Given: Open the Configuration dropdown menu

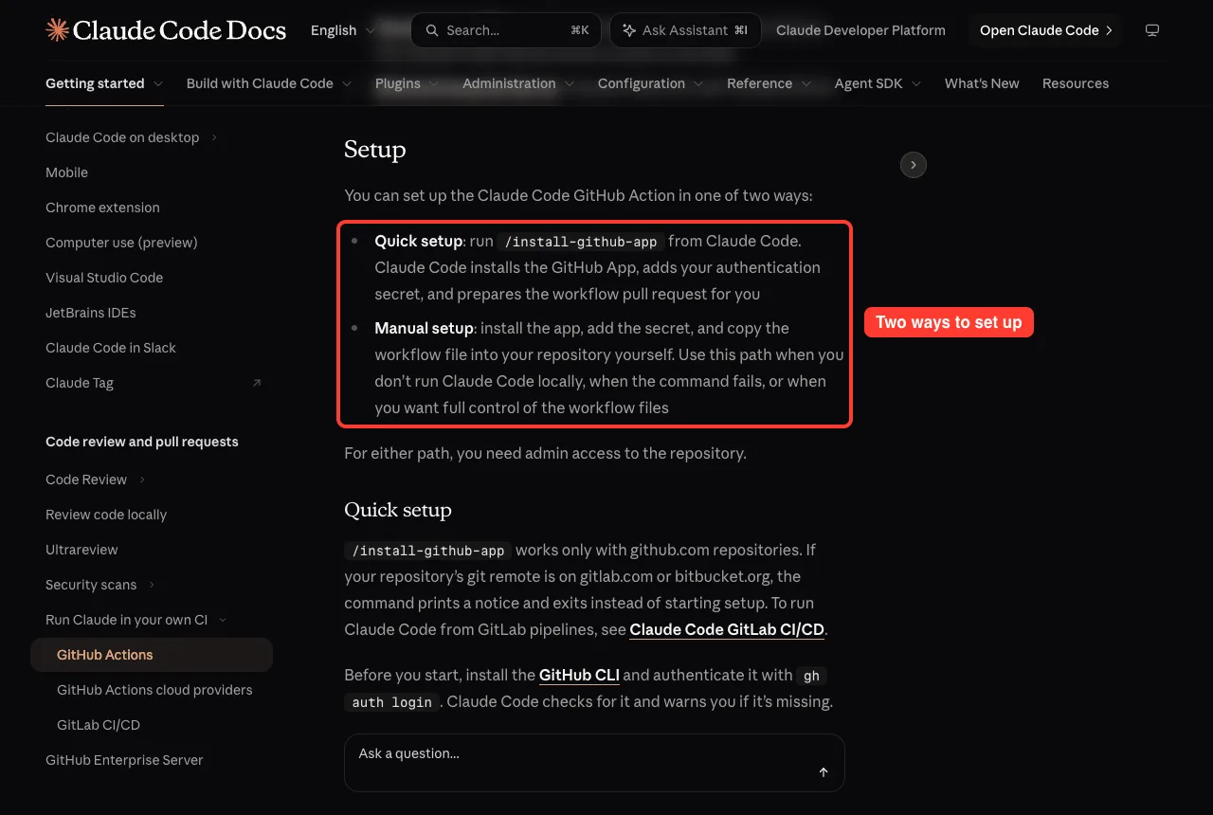Looking at the screenshot, I should pyautogui.click(x=651, y=83).
